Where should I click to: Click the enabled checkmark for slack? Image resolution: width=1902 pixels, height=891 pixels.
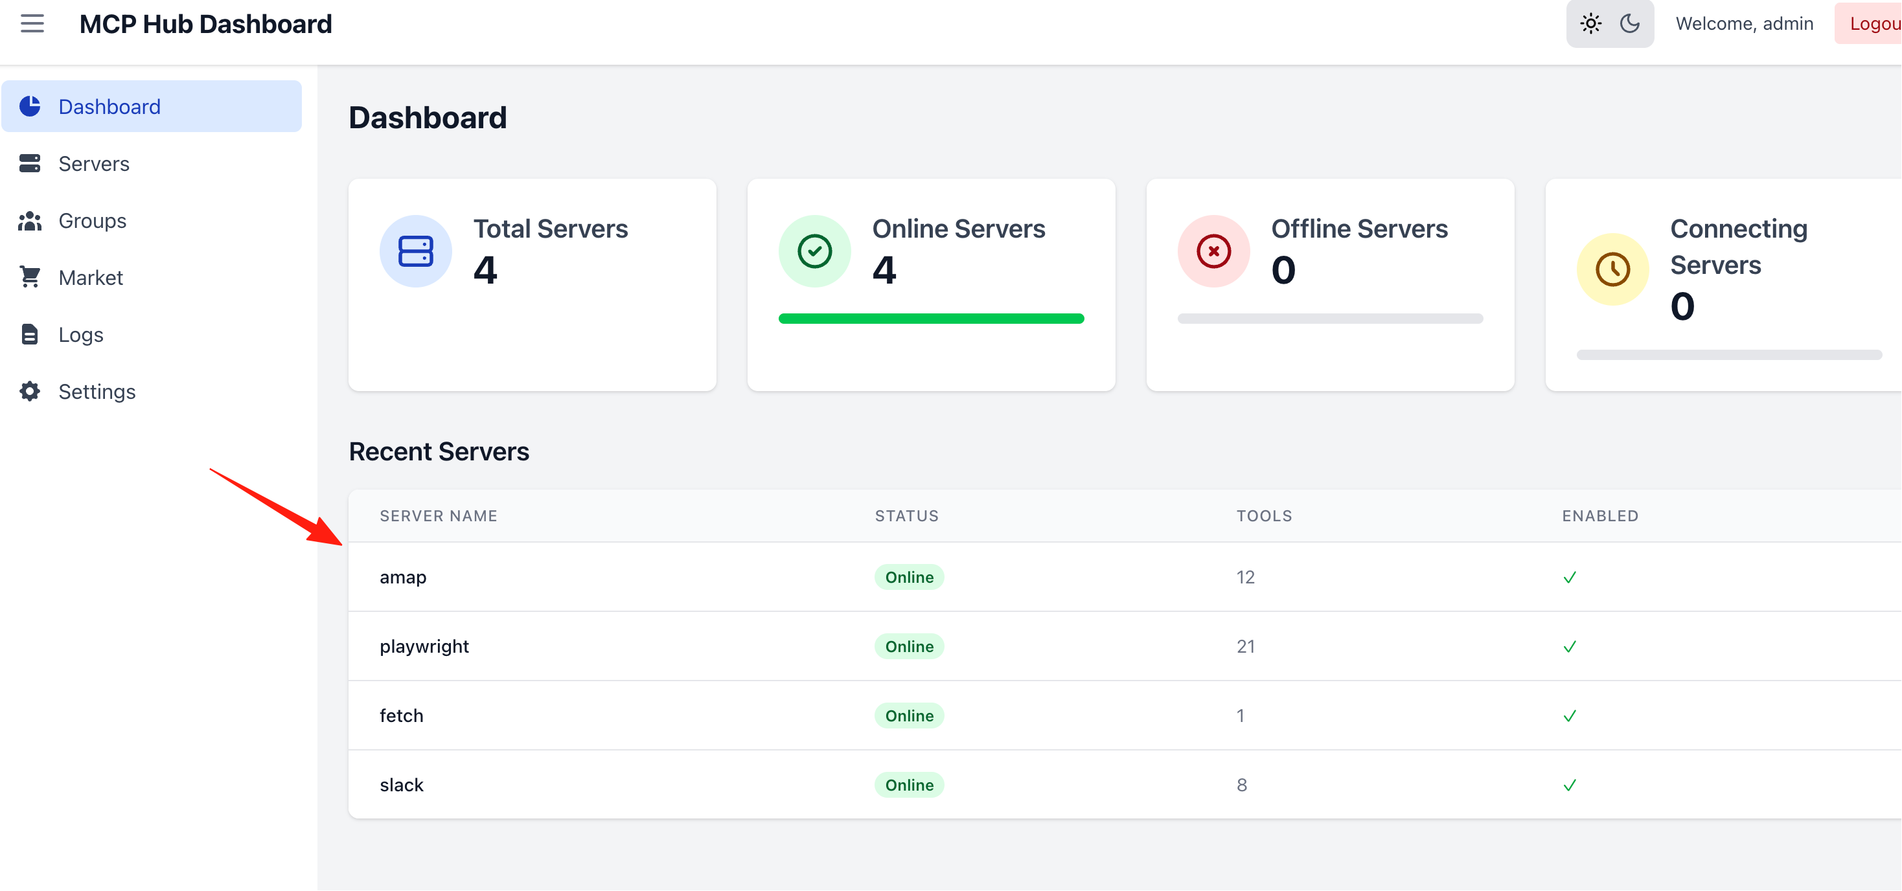coord(1570,785)
